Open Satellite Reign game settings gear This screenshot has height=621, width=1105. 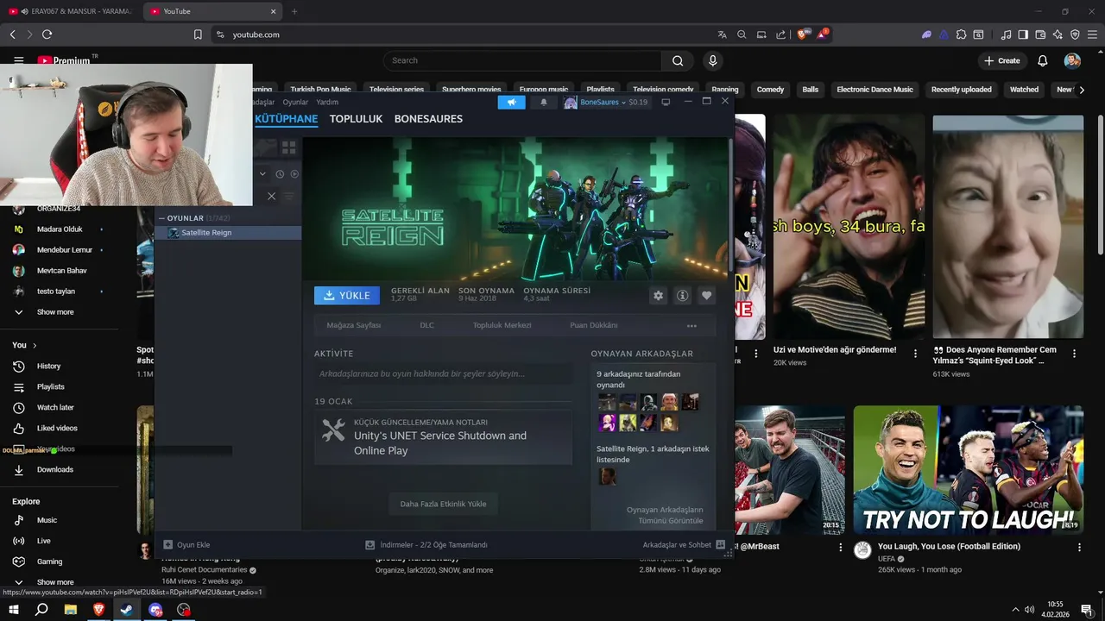[x=659, y=295]
